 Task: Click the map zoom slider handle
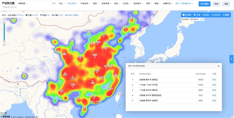(x=4, y=40)
